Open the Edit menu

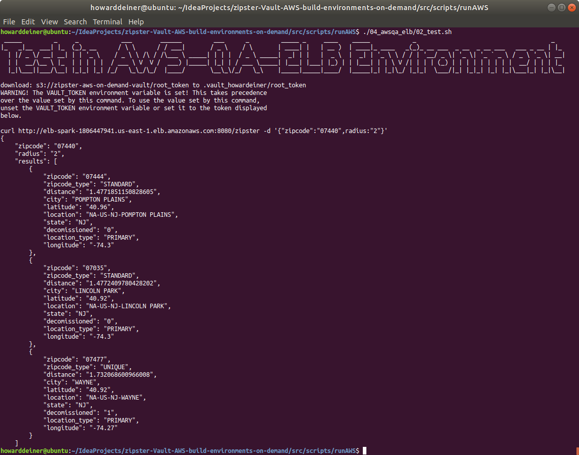(28, 22)
